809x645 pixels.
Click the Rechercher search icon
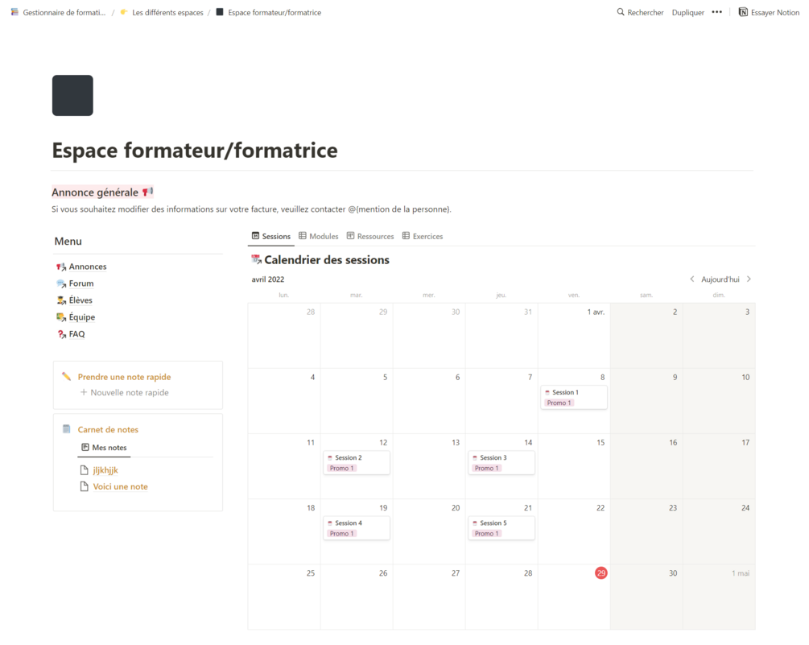tap(621, 12)
